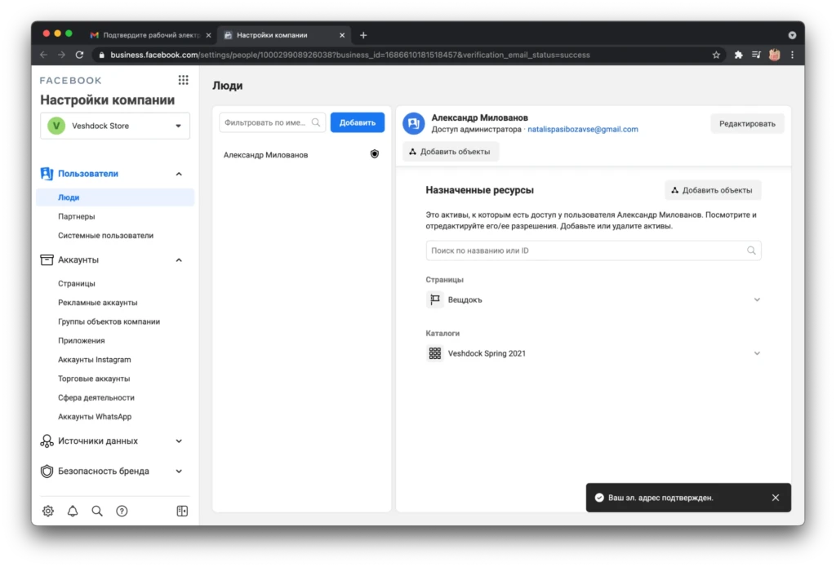Expand the Вещдокъ page permissions

[757, 299]
